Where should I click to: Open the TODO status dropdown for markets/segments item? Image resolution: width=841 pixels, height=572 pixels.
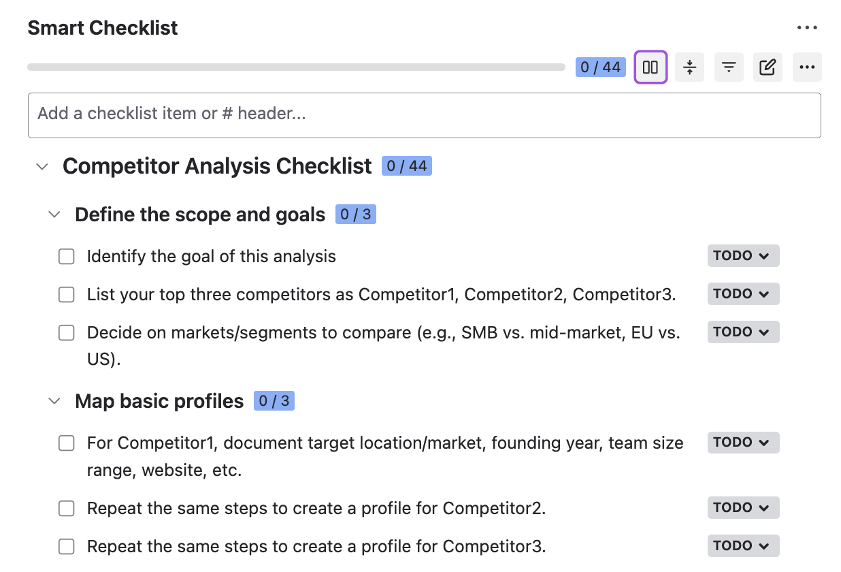point(743,332)
